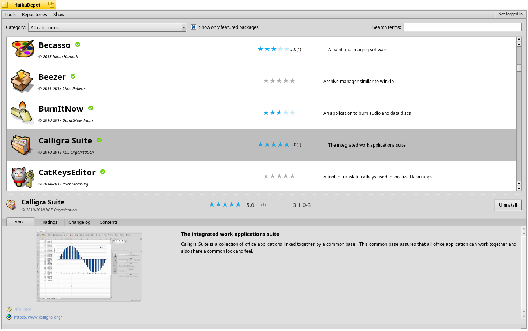Click the Becasso paint palette icon

pos(23,49)
